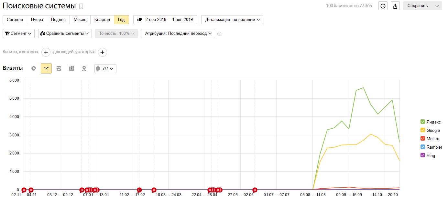Add a visit condition with plus button

46,52
